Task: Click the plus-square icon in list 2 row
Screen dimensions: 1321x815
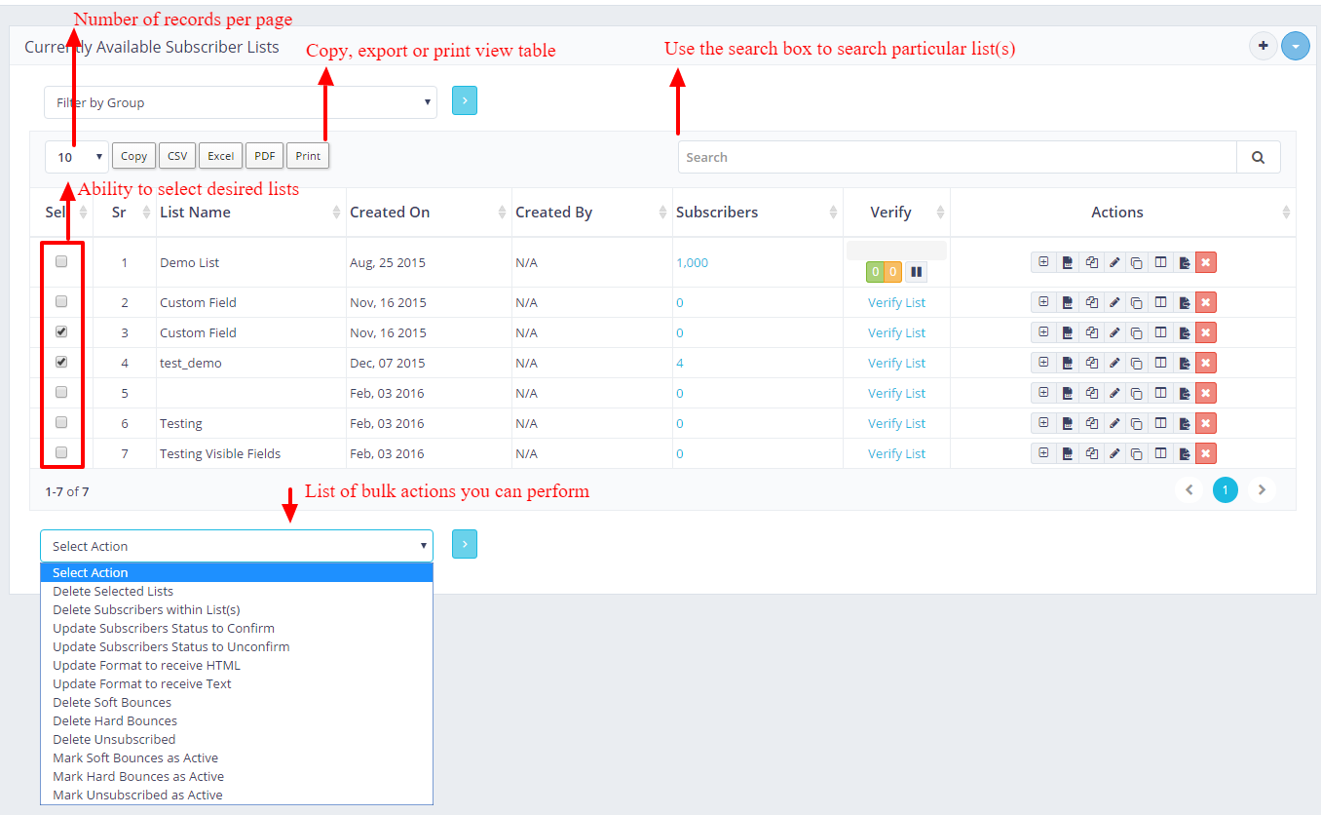Action: click(1043, 302)
